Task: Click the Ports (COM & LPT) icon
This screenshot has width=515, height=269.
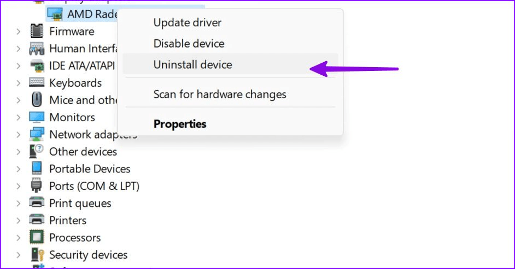Action: click(36, 186)
